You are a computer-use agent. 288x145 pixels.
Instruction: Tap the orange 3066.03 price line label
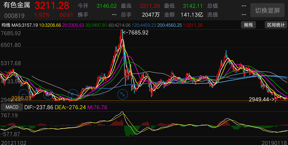21,98
